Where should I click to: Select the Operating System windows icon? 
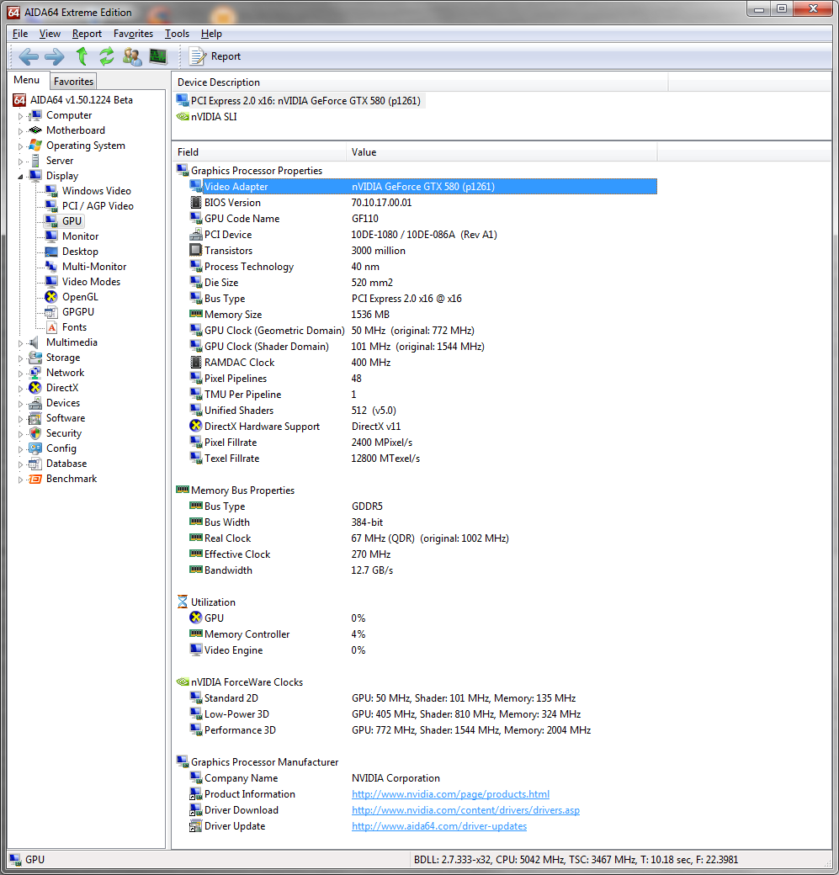point(35,145)
